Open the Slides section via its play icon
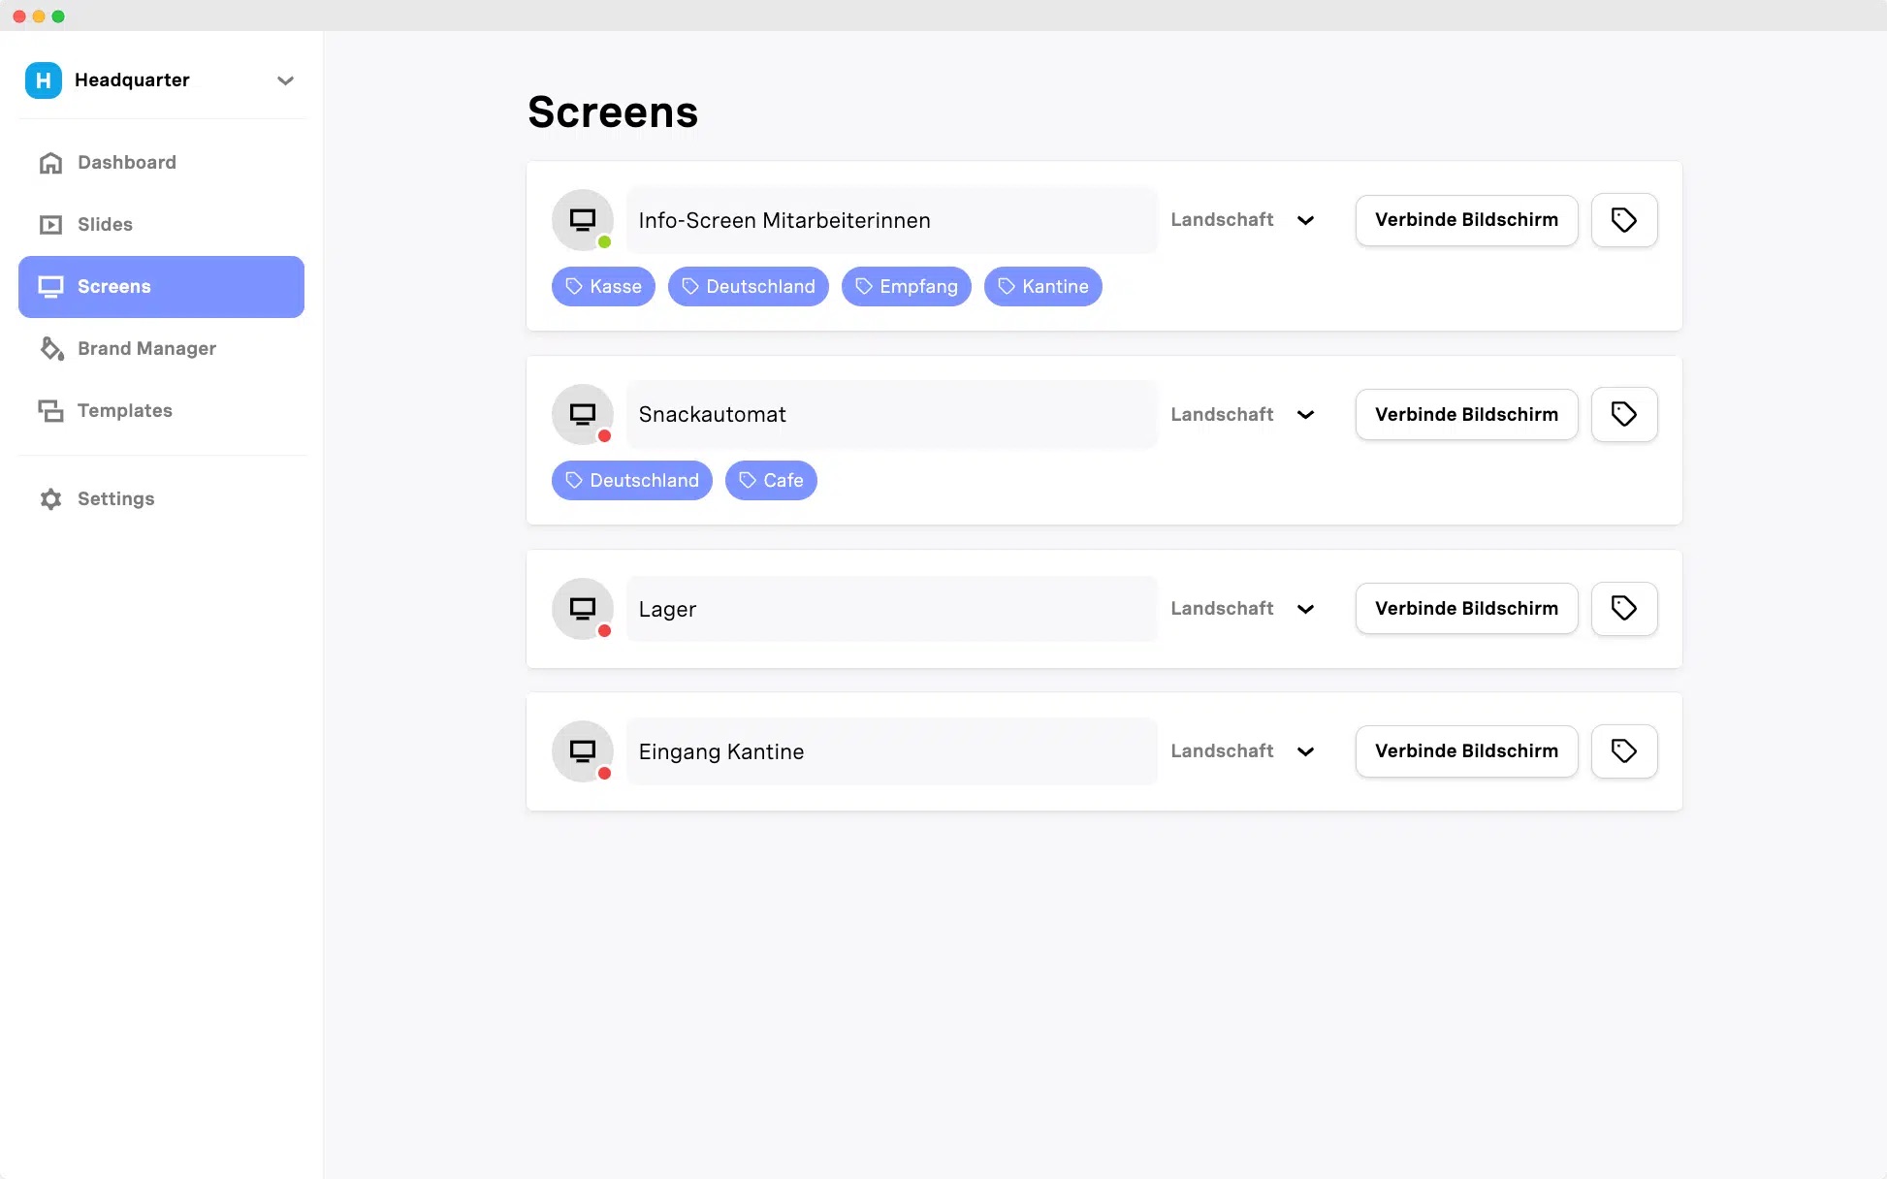The width and height of the screenshot is (1887, 1179). point(50,224)
